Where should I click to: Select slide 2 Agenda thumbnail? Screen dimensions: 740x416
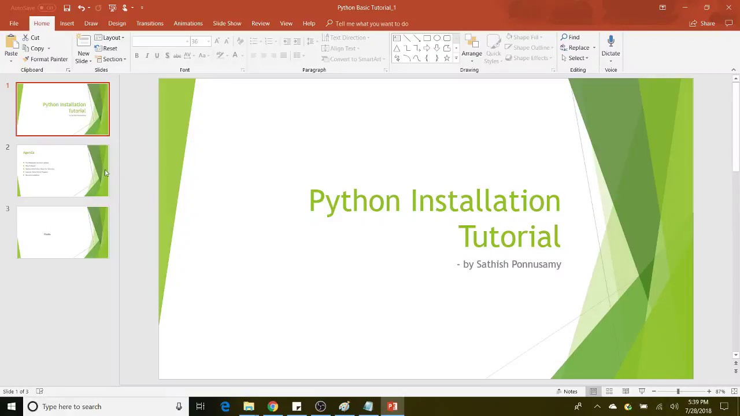62,170
